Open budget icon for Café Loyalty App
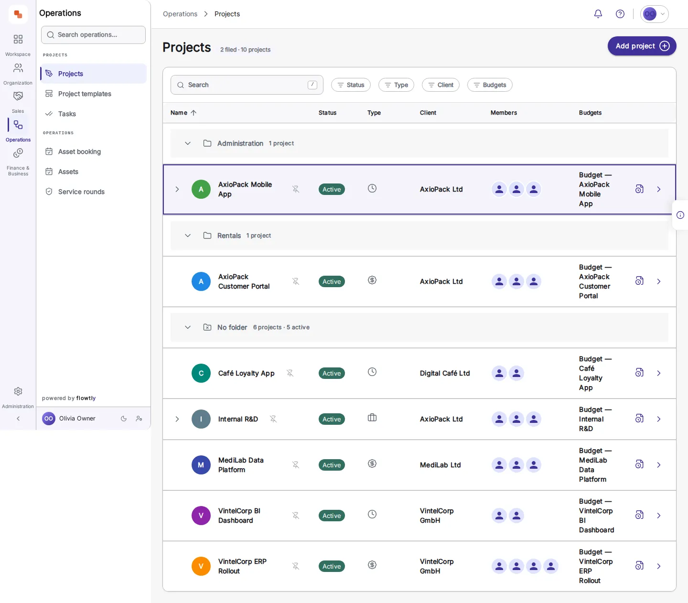This screenshot has width=688, height=603. [x=639, y=373]
